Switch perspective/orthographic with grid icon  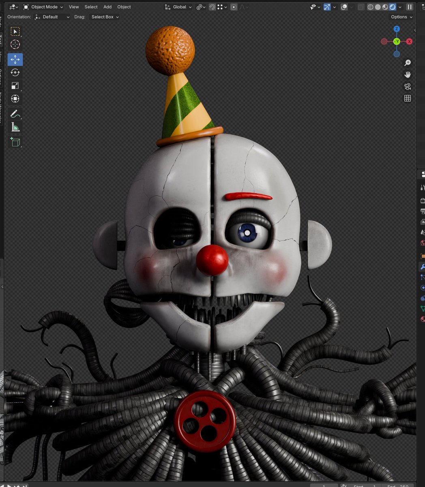408,98
